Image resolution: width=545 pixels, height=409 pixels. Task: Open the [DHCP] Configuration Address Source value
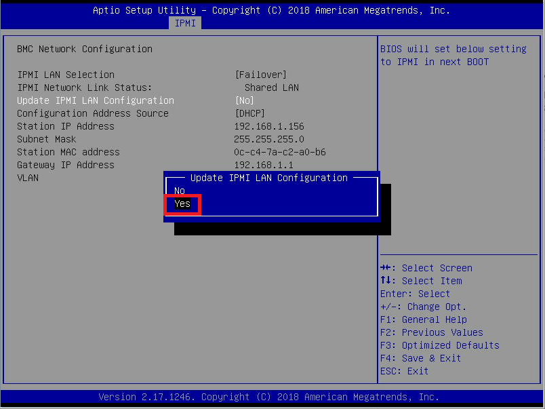pos(249,113)
